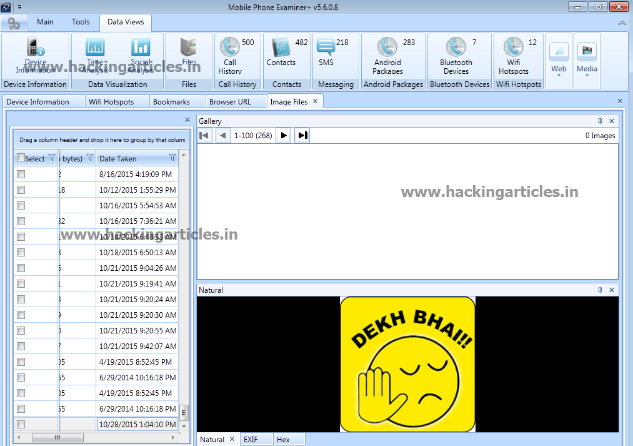
Task: Open the Files view
Action: pos(188,55)
